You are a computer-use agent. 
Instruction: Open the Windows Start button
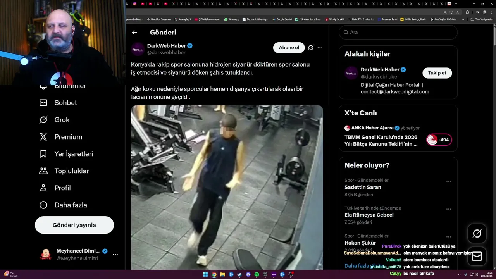point(205,275)
